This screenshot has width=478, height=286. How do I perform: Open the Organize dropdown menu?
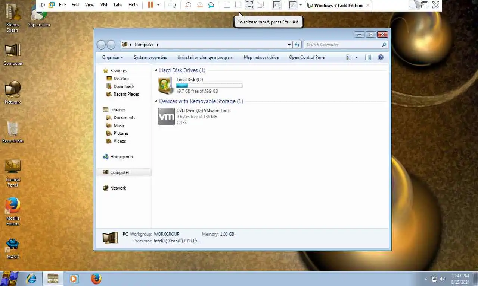(x=112, y=57)
